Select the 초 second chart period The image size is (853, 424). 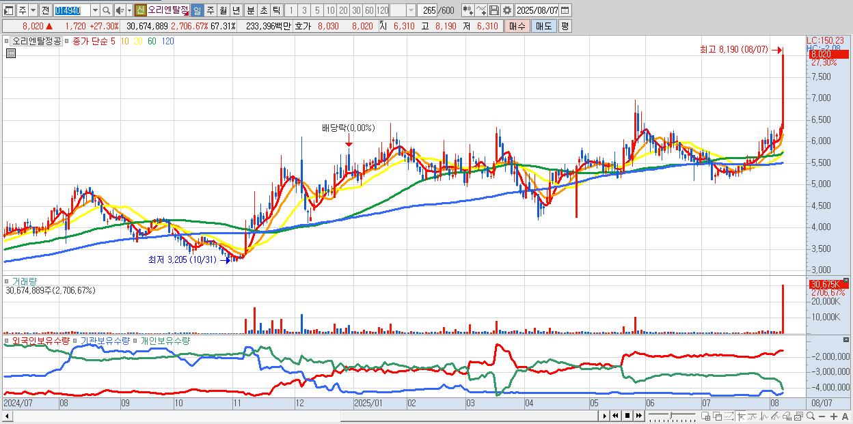(x=263, y=11)
